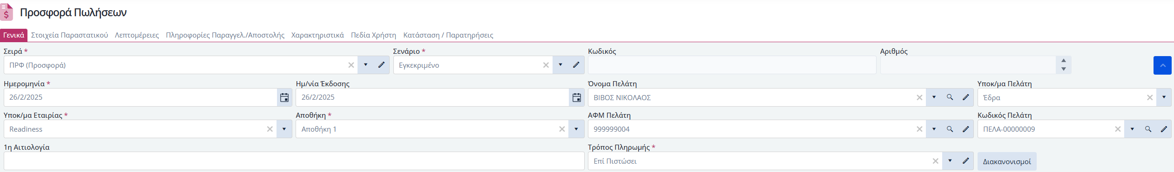Expand the Υποκ/μα Εταιρίας dropdown
Image resolution: width=1174 pixels, height=172 pixels.
[284, 129]
